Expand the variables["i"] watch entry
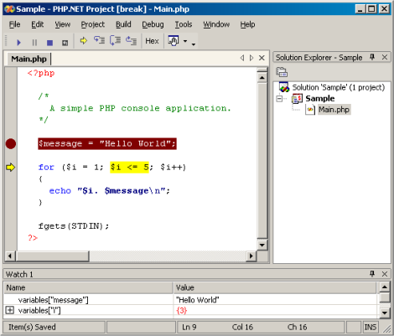This screenshot has width=394, height=336. [x=10, y=310]
